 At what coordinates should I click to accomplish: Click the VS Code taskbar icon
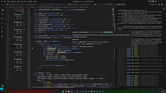[x=72, y=91]
